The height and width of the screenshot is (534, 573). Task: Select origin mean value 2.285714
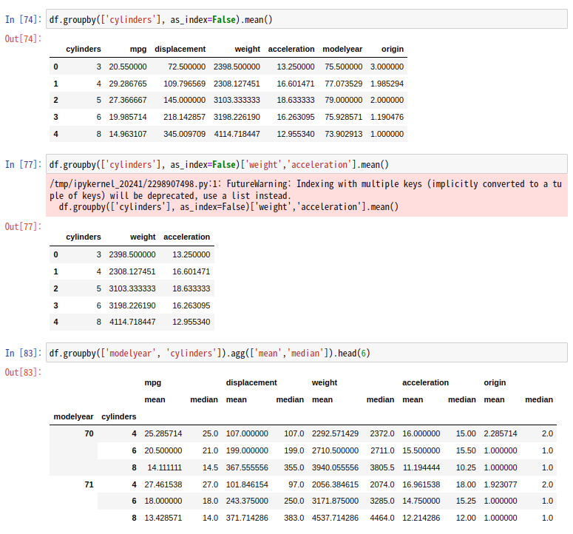click(501, 433)
